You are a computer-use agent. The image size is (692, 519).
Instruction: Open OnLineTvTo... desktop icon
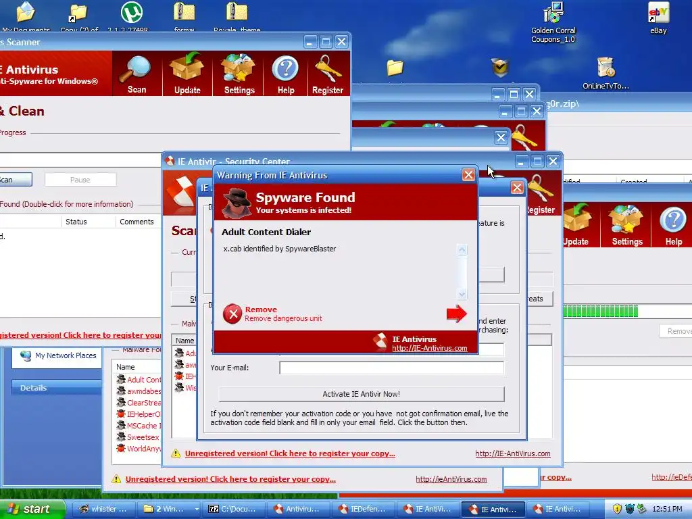[605, 74]
